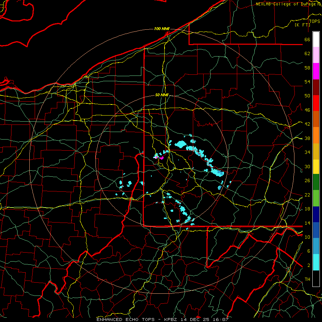
Task: Click the light pink 62 K FT swatch
Action: 316,55
